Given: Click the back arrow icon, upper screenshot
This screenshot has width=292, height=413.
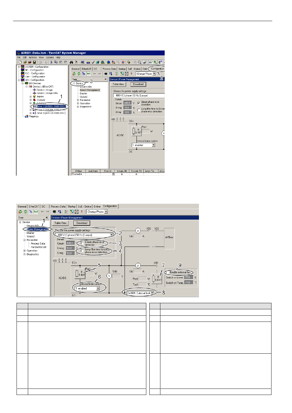Looking at the screenshot, I should pos(95,74).
